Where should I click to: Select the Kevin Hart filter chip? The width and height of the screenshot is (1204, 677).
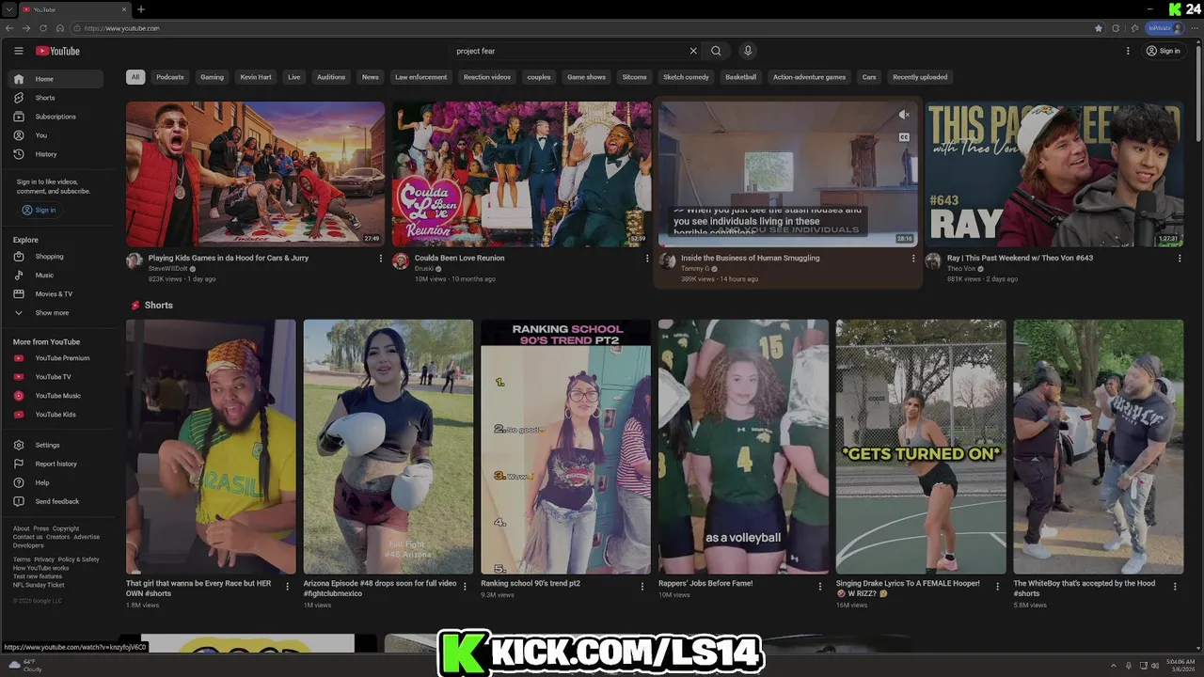coord(256,77)
